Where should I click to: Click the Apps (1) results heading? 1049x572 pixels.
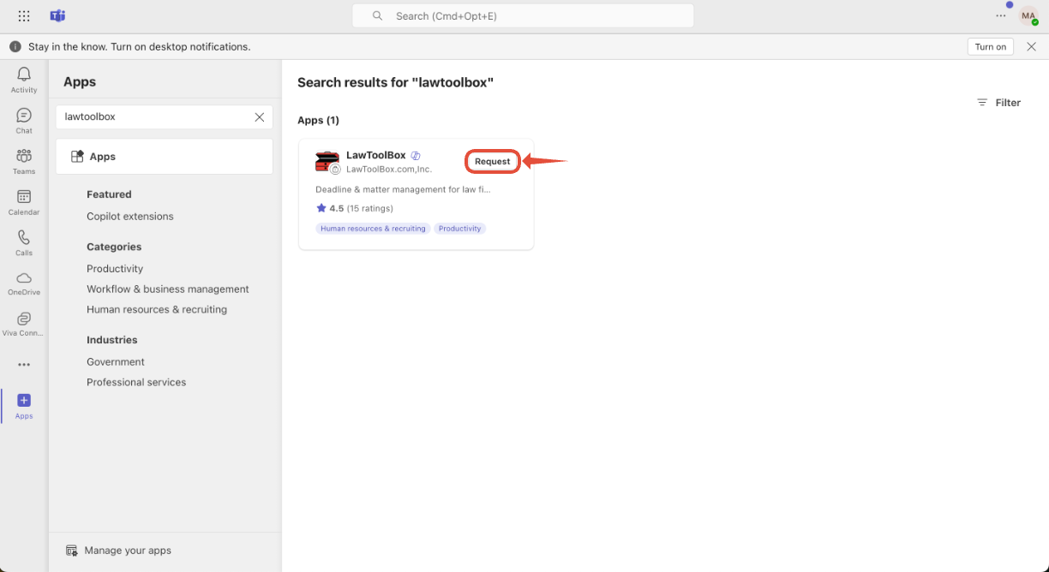click(x=318, y=121)
